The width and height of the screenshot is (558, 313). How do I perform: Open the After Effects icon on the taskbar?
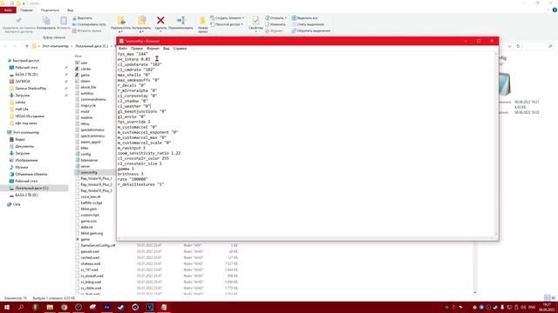pyautogui.click(x=106, y=307)
